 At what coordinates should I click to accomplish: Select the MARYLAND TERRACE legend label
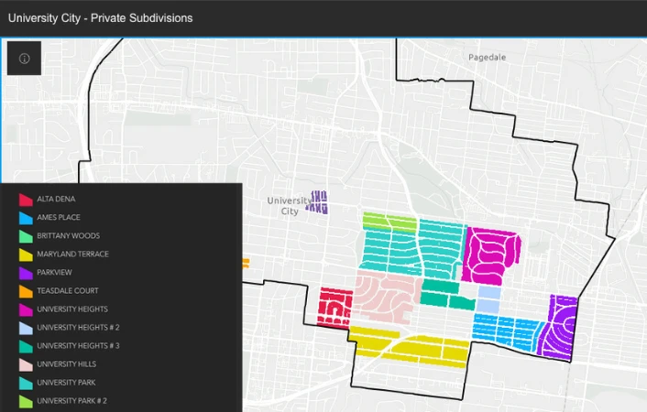(73, 254)
